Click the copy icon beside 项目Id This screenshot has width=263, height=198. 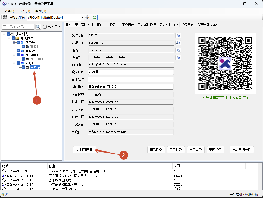pyautogui.click(x=178, y=36)
